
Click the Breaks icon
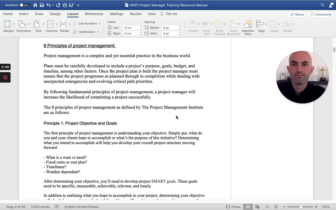point(63,24)
